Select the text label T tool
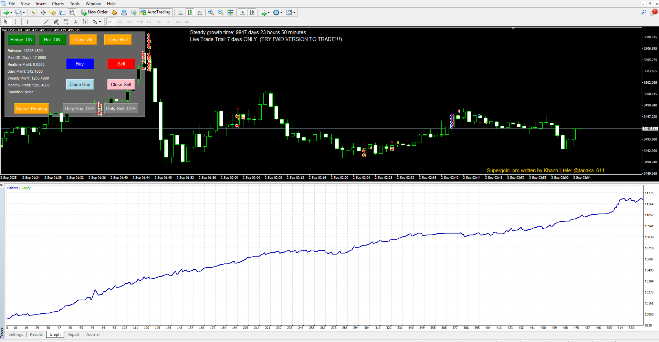Image resolution: width=659 pixels, height=342 pixels. point(85,22)
